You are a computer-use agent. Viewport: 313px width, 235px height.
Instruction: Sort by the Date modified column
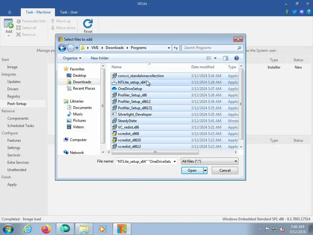coord(203,67)
